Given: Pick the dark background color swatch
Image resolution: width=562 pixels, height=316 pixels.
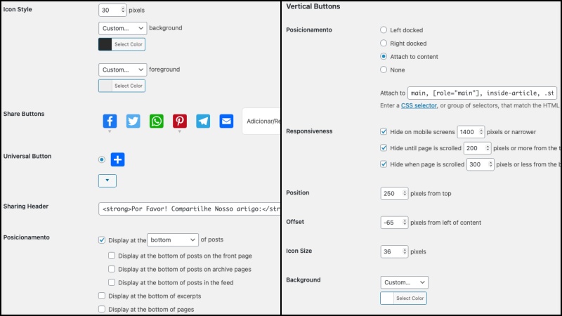Looking at the screenshot, I should [105, 44].
